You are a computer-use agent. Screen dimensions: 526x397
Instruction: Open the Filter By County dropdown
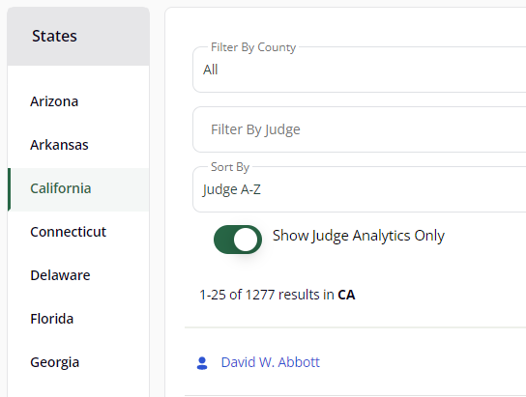tap(360, 70)
